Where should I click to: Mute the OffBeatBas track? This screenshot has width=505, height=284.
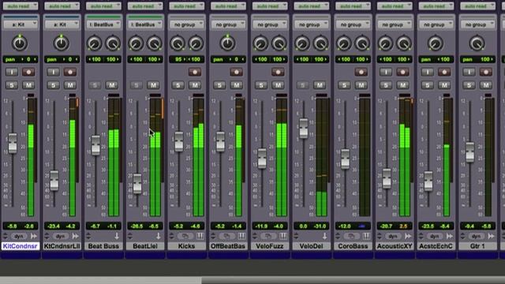click(236, 85)
